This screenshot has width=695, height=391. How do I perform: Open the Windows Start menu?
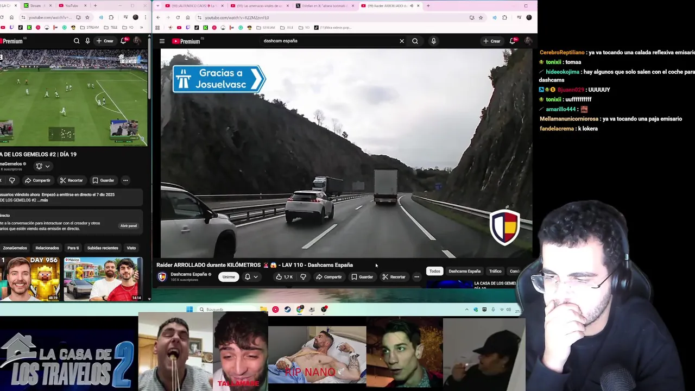pyautogui.click(x=189, y=310)
